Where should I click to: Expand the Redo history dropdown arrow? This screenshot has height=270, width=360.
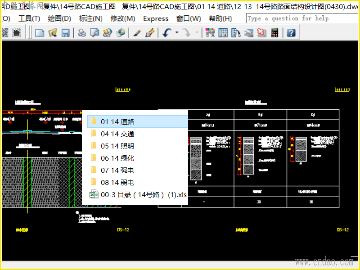tap(197, 33)
